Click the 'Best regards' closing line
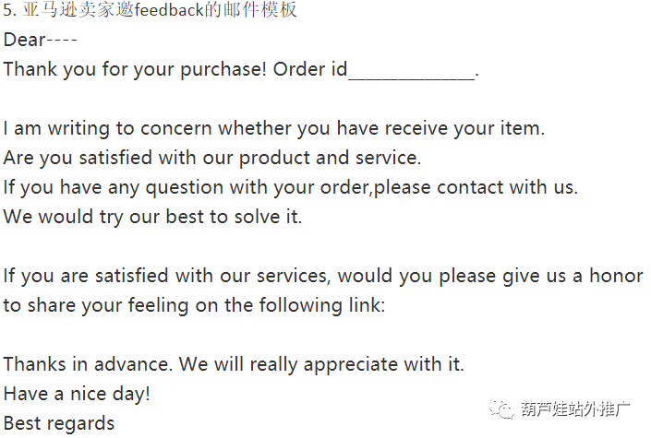This screenshot has height=438, width=651. 59,423
